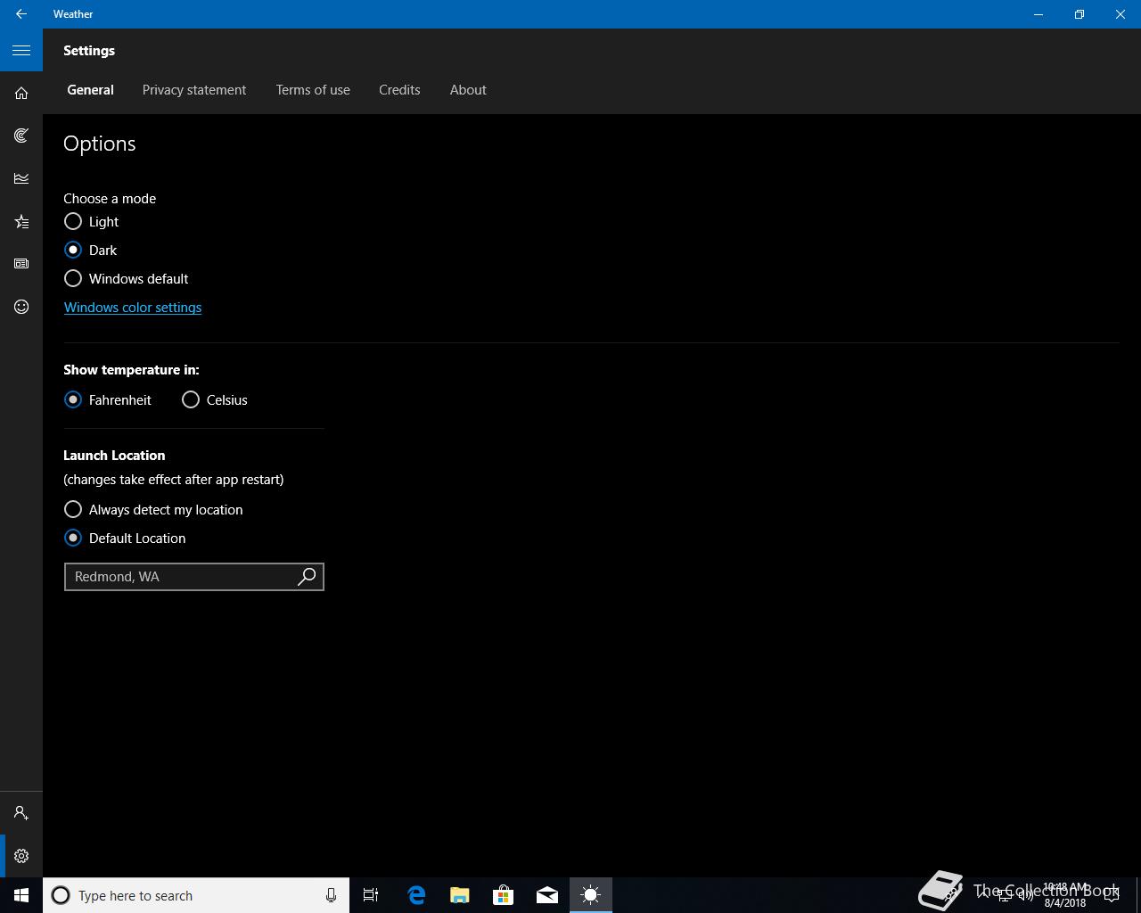Open the News icon in sidebar
The height and width of the screenshot is (913, 1141).
(21, 264)
